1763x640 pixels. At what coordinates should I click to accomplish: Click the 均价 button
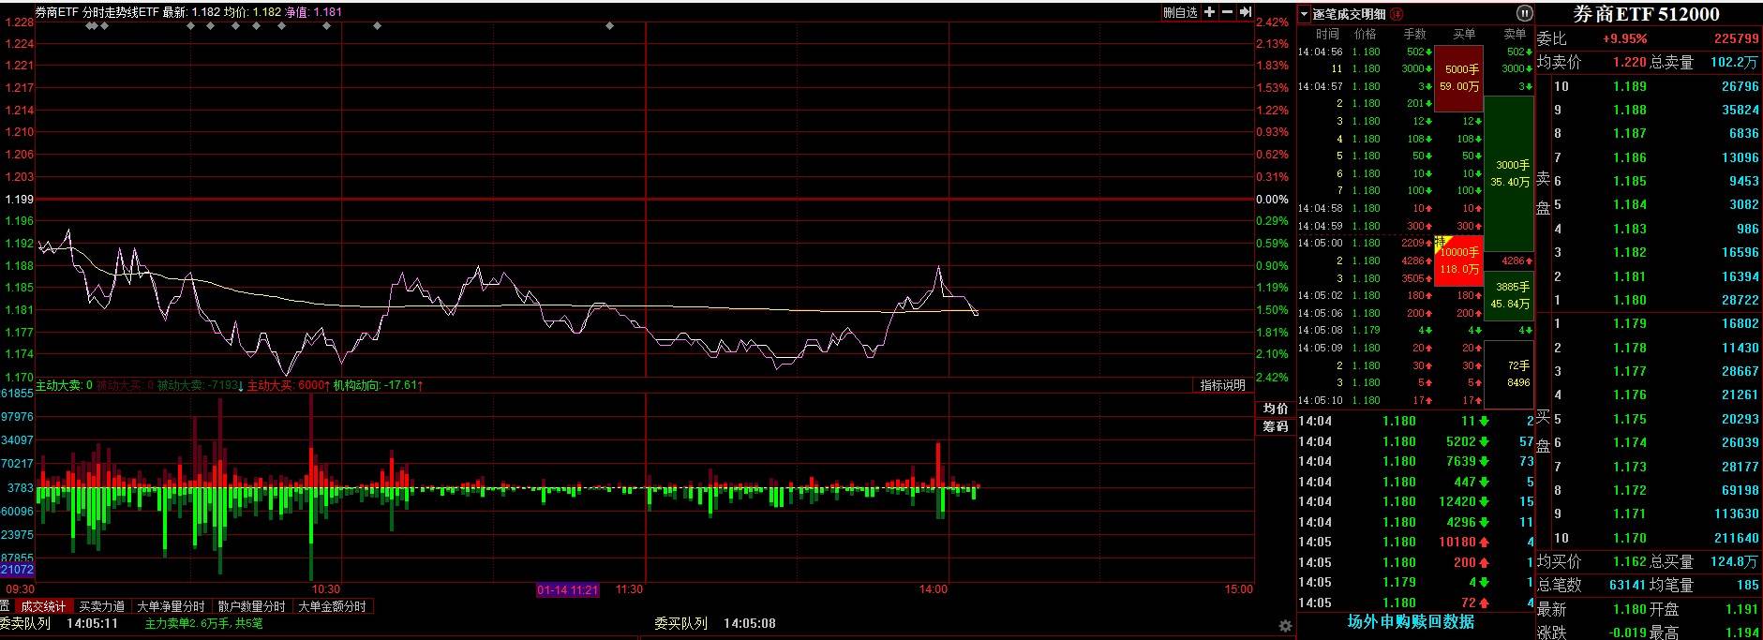pos(1276,409)
